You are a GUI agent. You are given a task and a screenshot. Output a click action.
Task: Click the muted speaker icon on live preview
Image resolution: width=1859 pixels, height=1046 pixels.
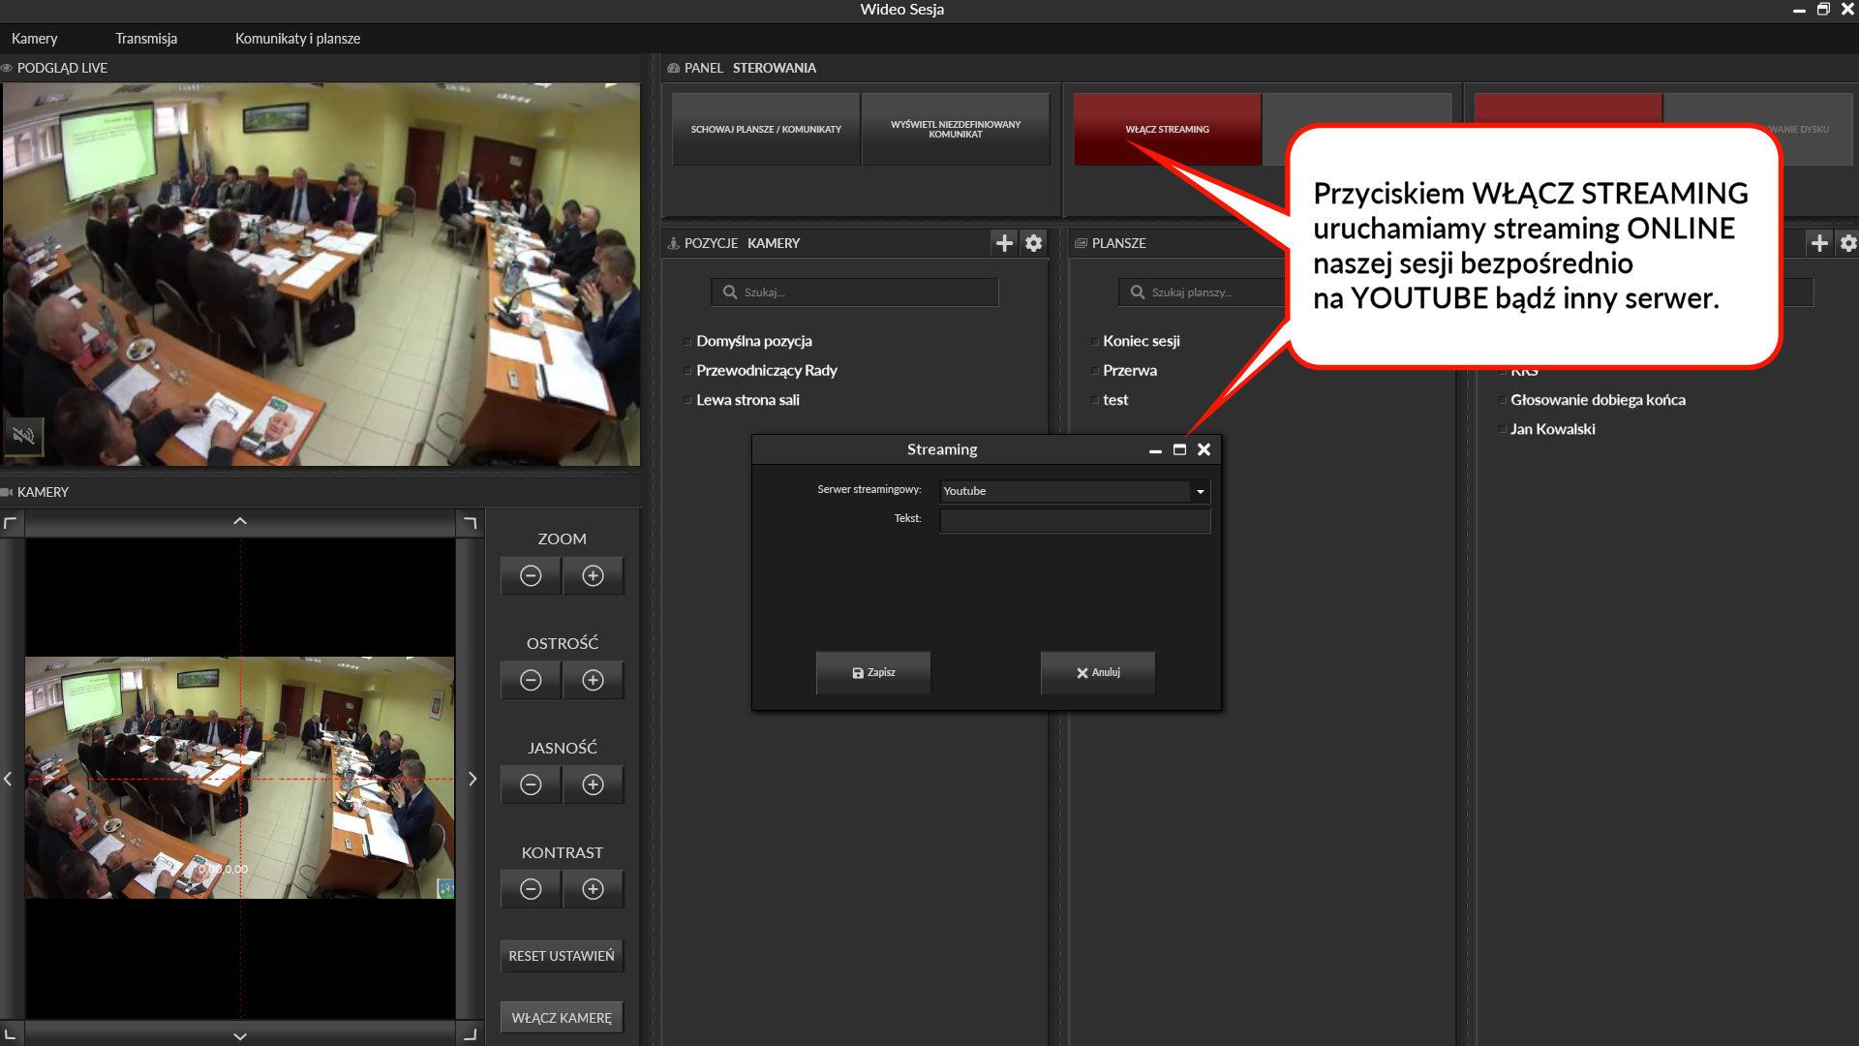(23, 436)
